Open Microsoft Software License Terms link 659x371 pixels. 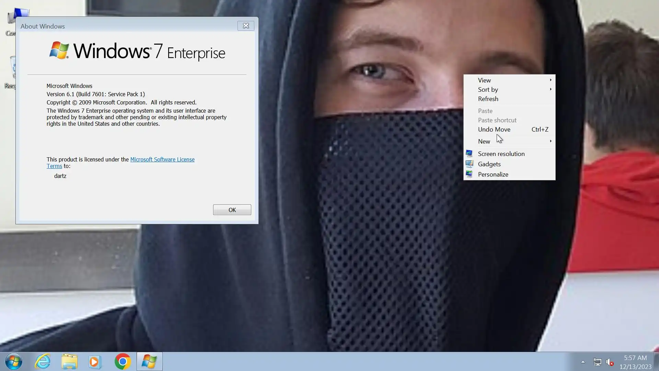[162, 159]
